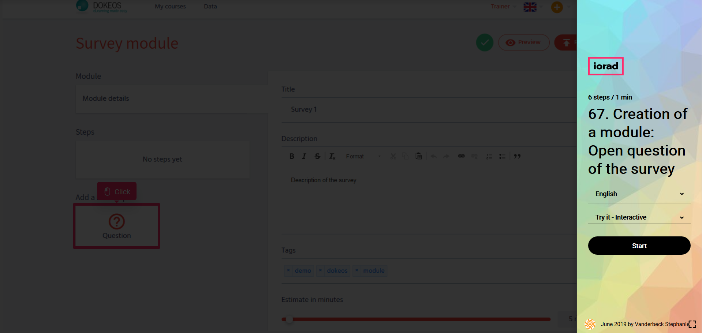Go to the Data menu item

coord(210,6)
